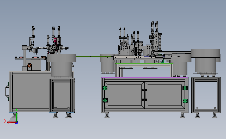Screen dimensions: 226x139
Task: Select the upper-left green hinge on the cabinet
Action: tap(105, 88)
